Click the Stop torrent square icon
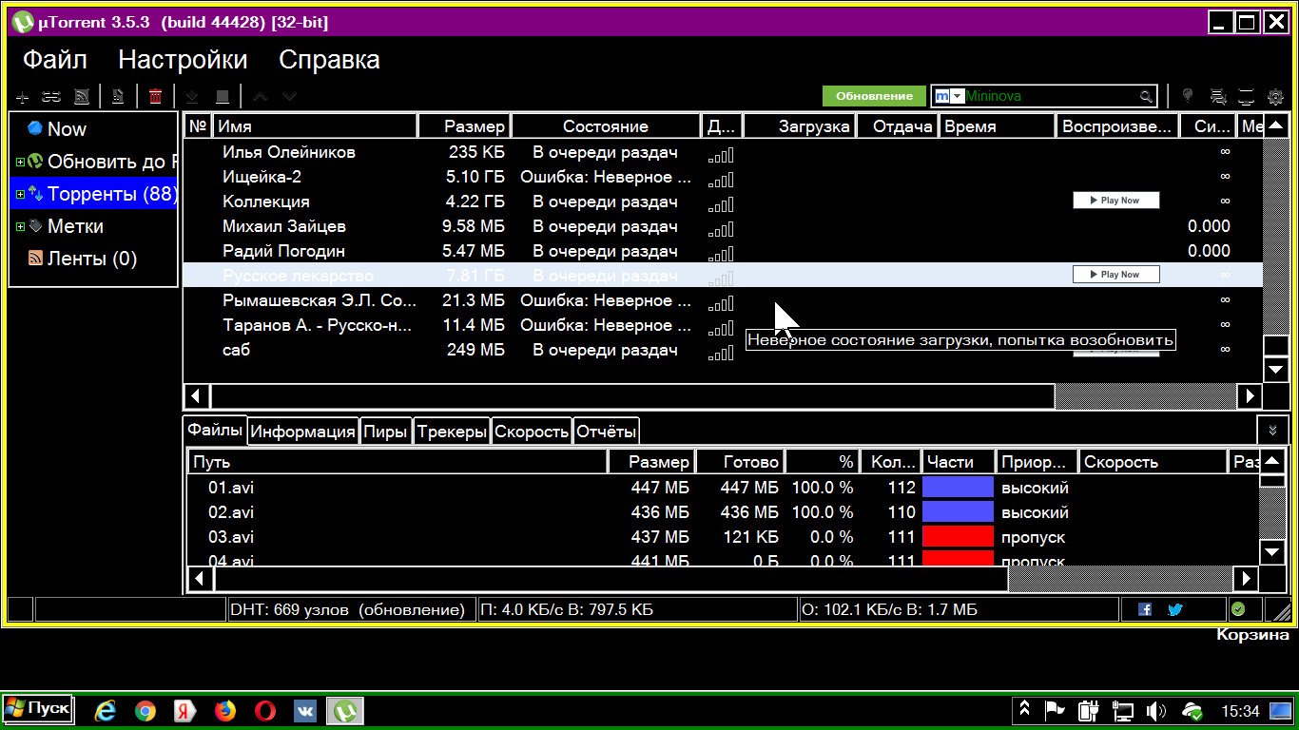The image size is (1299, 730). coord(222,96)
